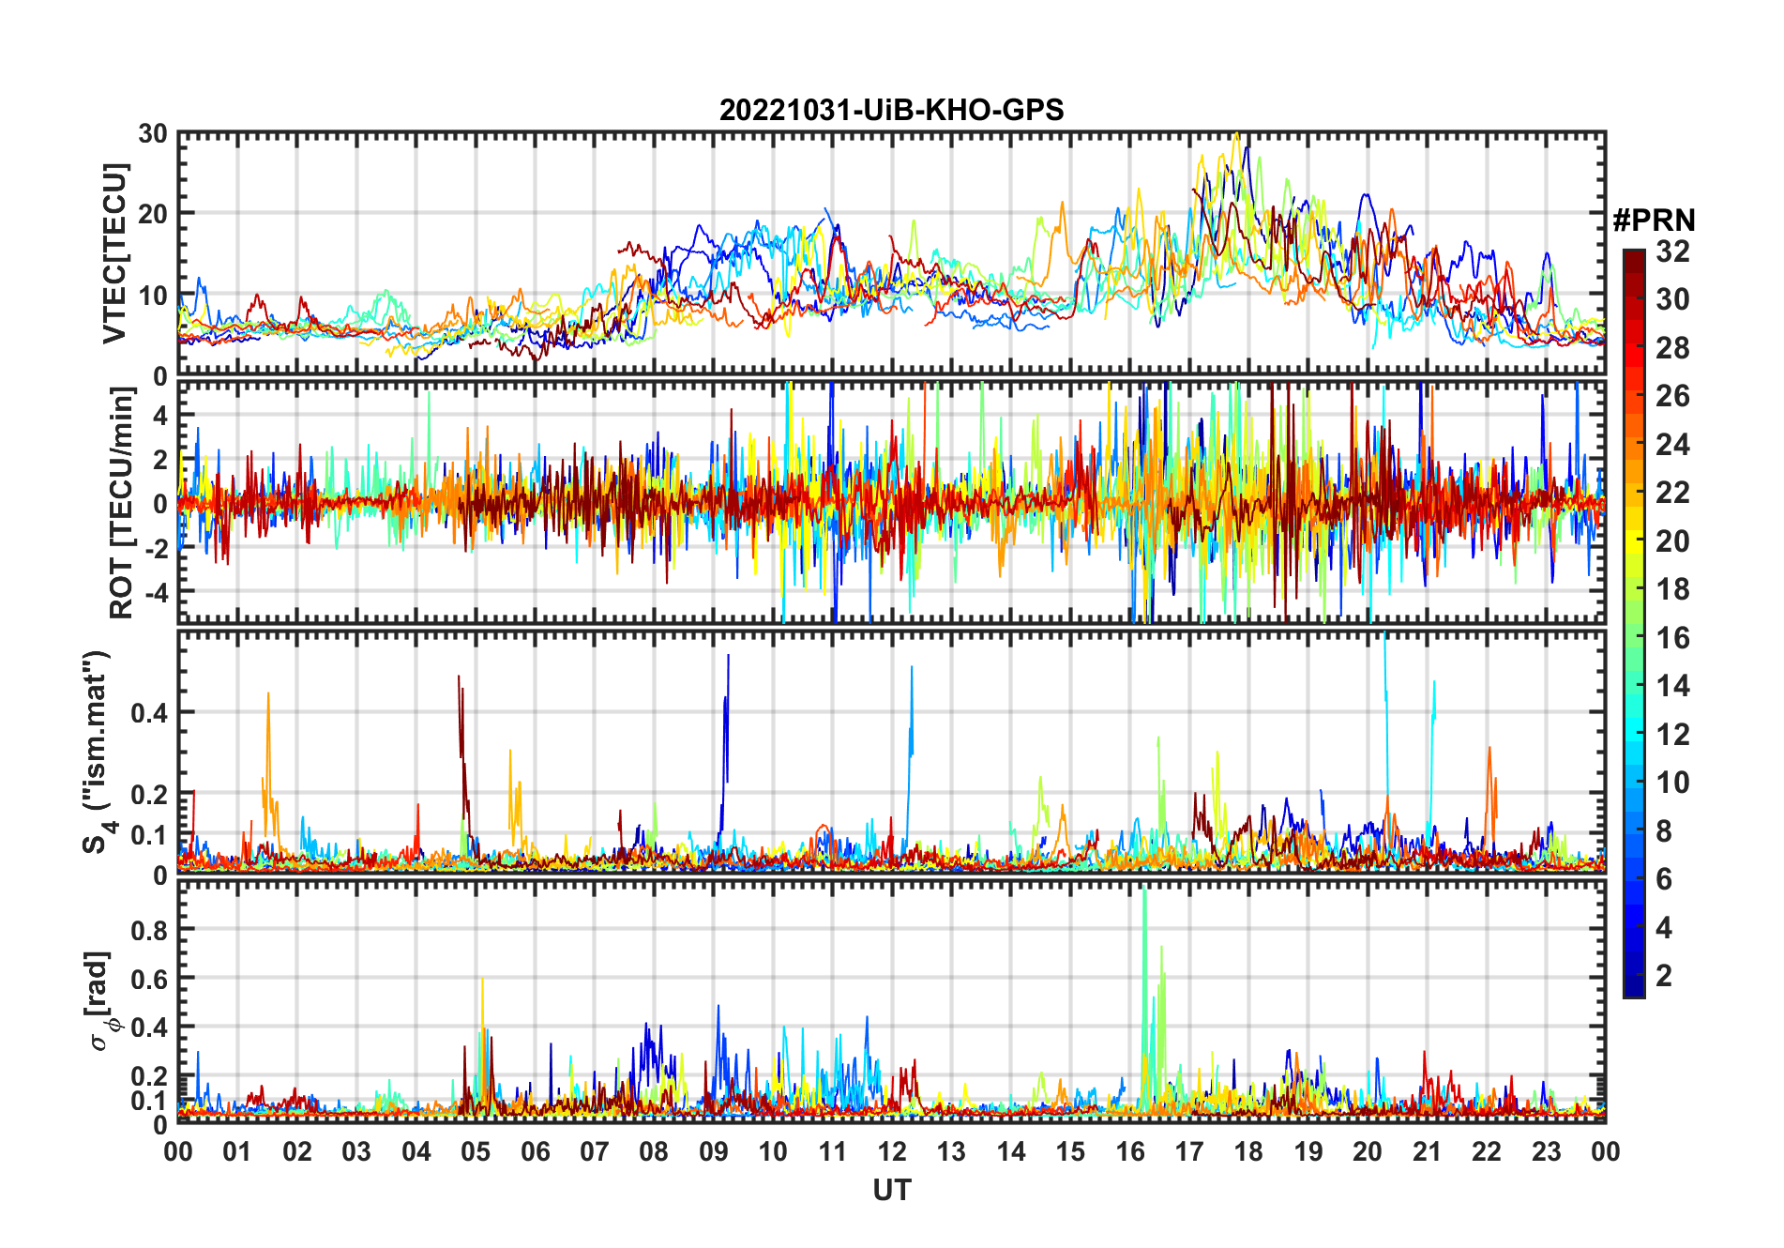Click the sigma-phi [rad] y-axis label
This screenshot has width=1784, height=1248.
(103, 1000)
